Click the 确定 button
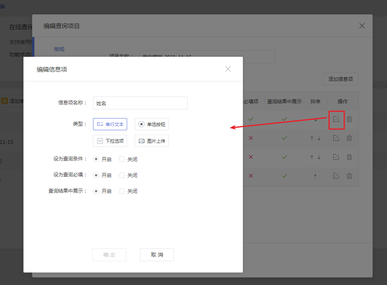Viewport: 387px width, 285px height. 109,255
